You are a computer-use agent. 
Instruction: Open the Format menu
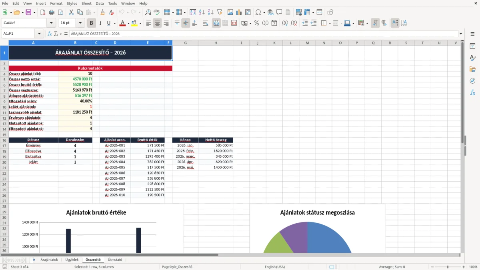point(56,3)
